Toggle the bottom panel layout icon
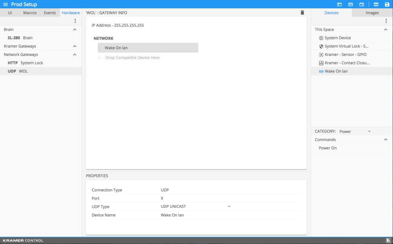Screen dimensions: 393x244 coord(351,4)
